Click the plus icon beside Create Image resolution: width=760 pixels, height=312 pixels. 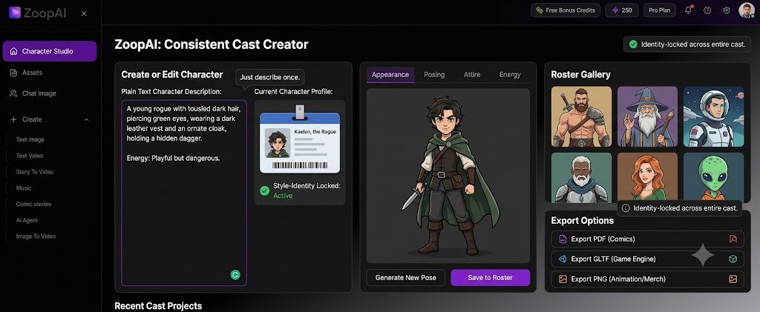[x=13, y=119]
